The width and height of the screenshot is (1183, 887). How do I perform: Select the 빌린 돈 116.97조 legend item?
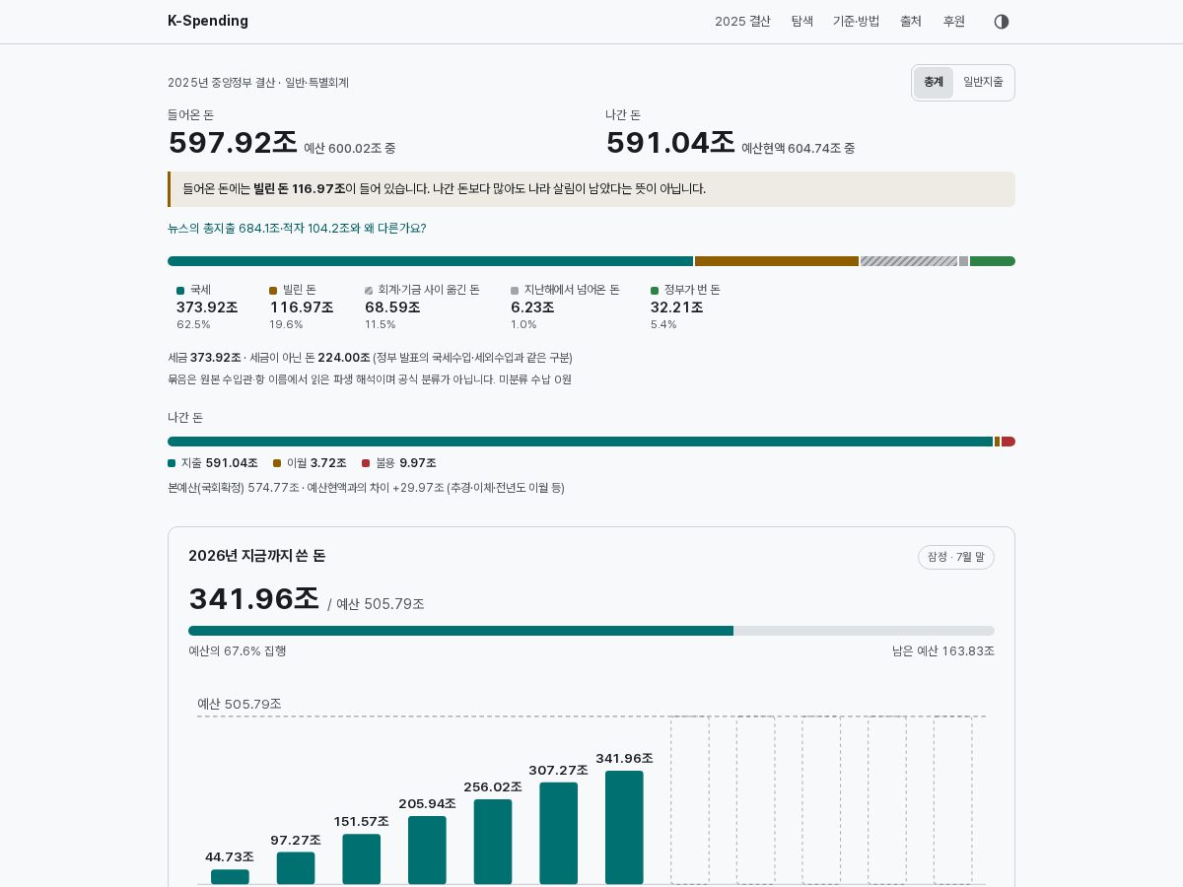pos(302,307)
